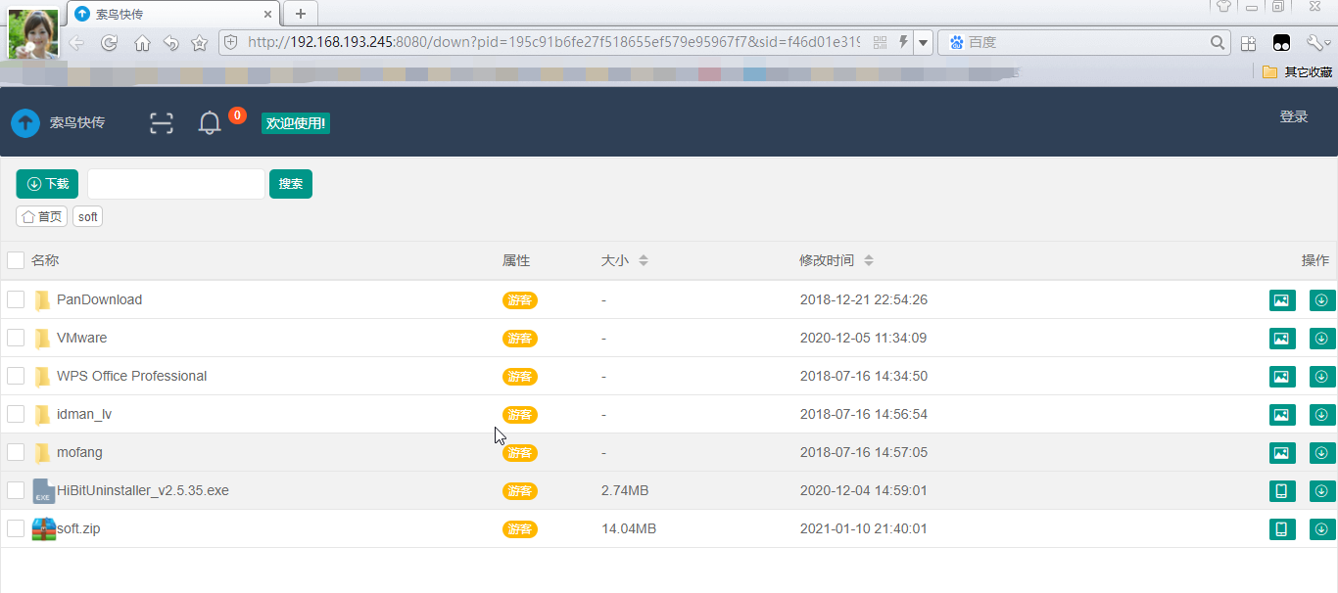Open the PanDownload folder

tap(99, 299)
